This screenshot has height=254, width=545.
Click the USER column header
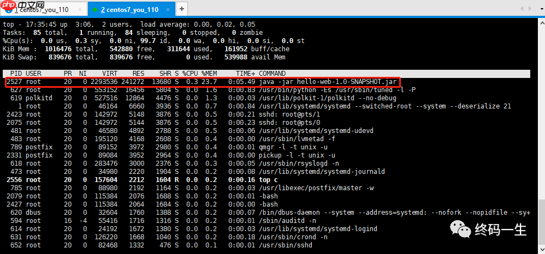(33, 74)
